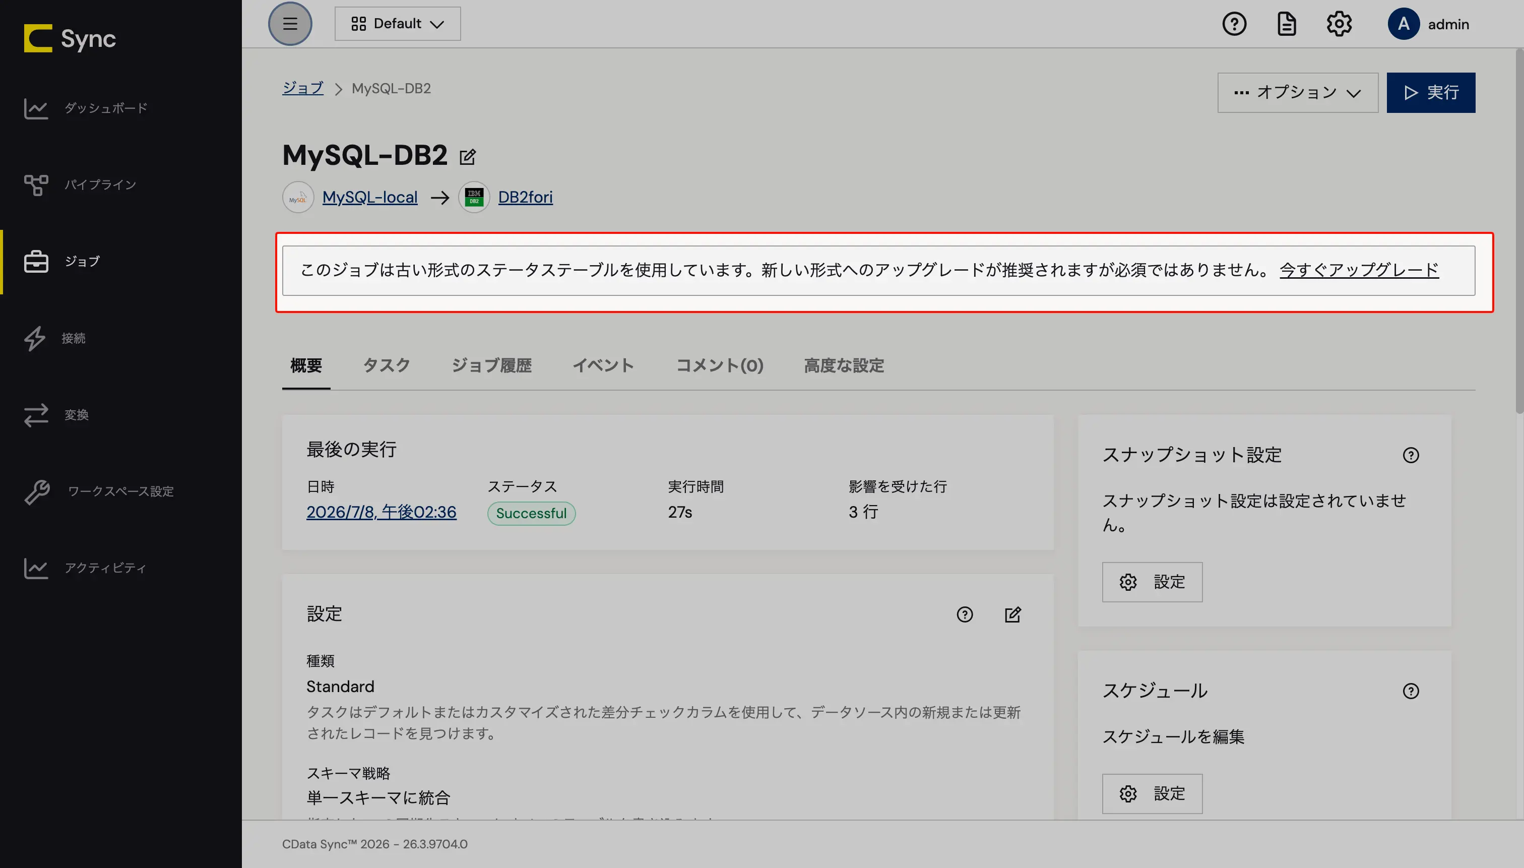The height and width of the screenshot is (868, 1524).
Task: Select the 概要 tab
Action: 306,365
